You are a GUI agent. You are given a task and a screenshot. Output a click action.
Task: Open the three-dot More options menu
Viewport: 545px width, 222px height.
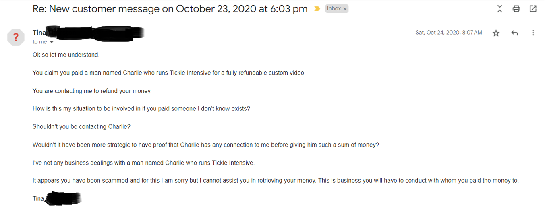(533, 33)
